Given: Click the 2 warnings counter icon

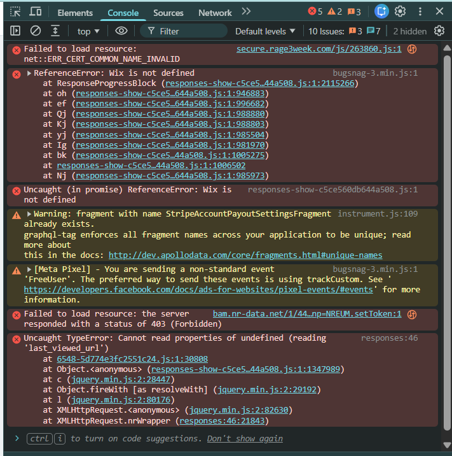Looking at the screenshot, I should (334, 11).
